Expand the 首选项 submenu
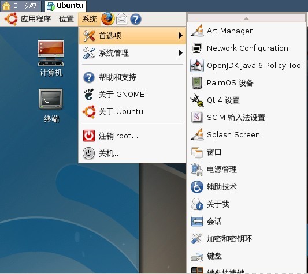Screen dimensions: 308x274 click(132, 36)
